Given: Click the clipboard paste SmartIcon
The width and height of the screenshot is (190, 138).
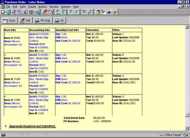Looking at the screenshot, I should point(25,12).
